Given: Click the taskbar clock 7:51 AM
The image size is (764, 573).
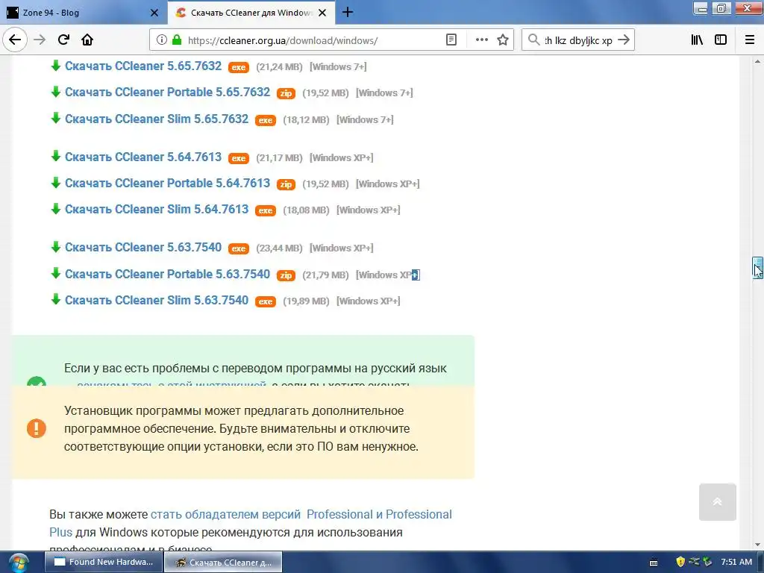Looking at the screenshot, I should 736,562.
